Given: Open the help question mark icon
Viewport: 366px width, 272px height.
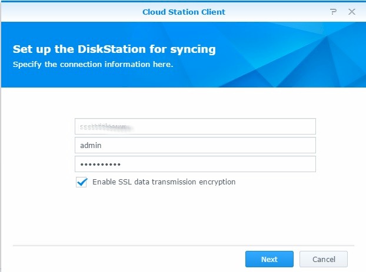Looking at the screenshot, I should click(x=333, y=12).
